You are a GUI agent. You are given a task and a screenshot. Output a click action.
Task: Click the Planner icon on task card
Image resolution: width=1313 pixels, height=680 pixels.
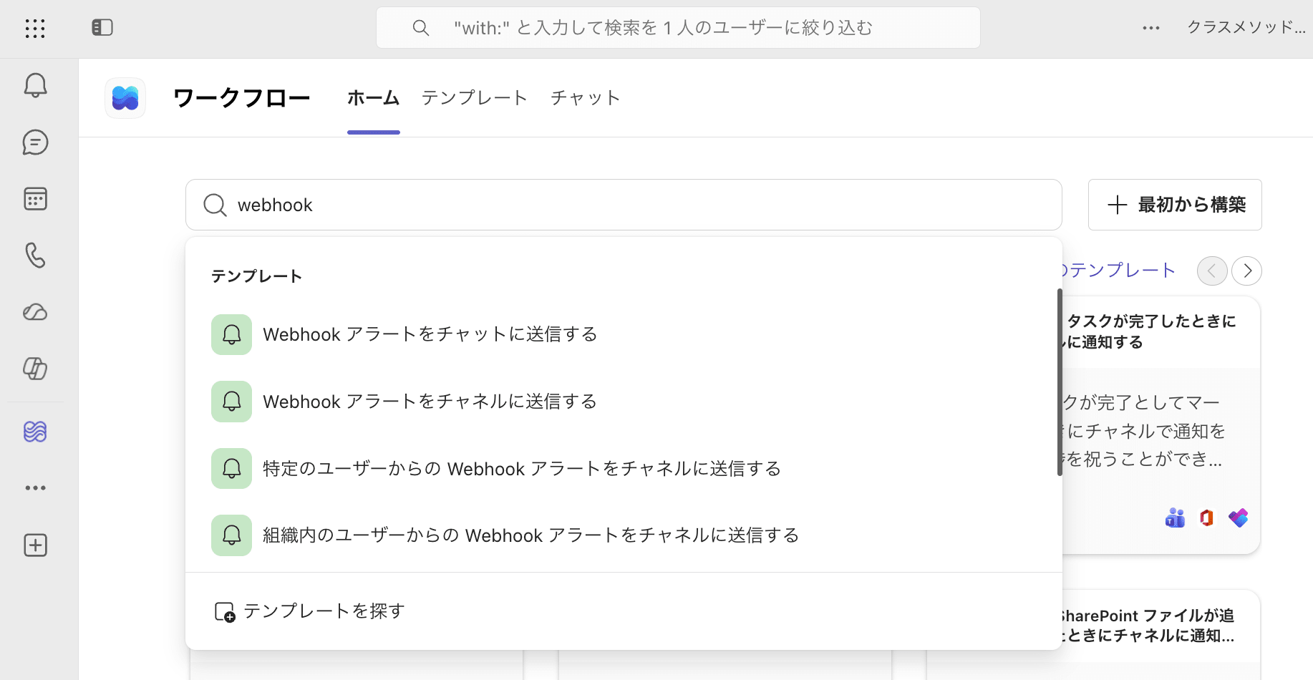click(x=1239, y=518)
